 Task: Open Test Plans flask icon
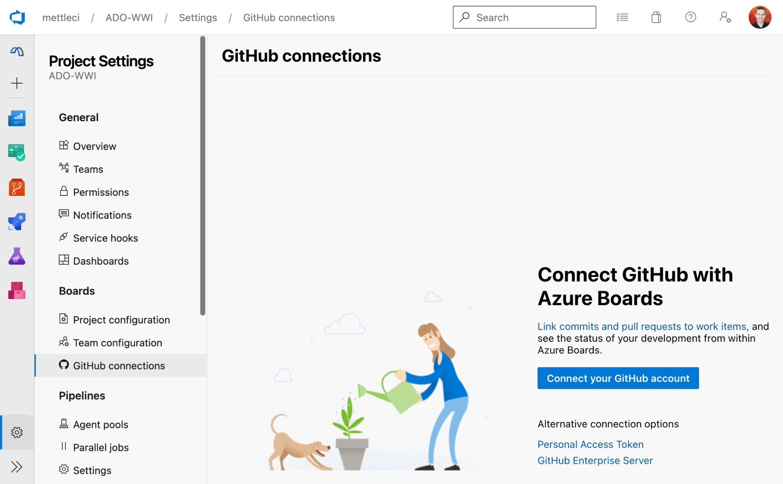pyautogui.click(x=17, y=256)
